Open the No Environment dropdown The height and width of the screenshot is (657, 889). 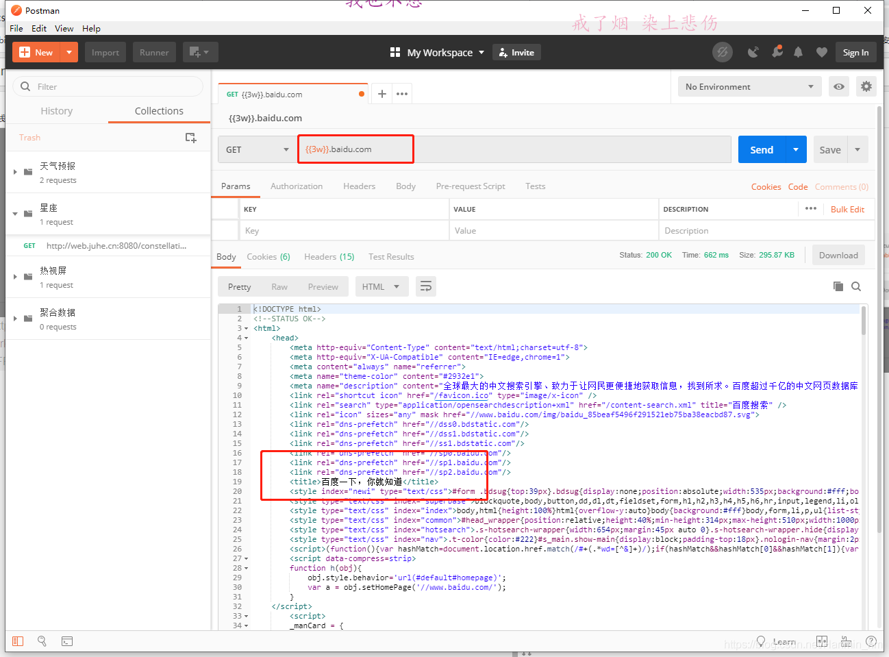(x=749, y=86)
